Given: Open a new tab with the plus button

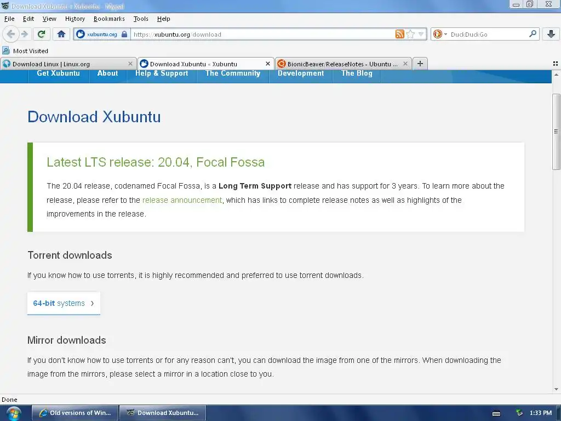Looking at the screenshot, I should click(x=420, y=64).
